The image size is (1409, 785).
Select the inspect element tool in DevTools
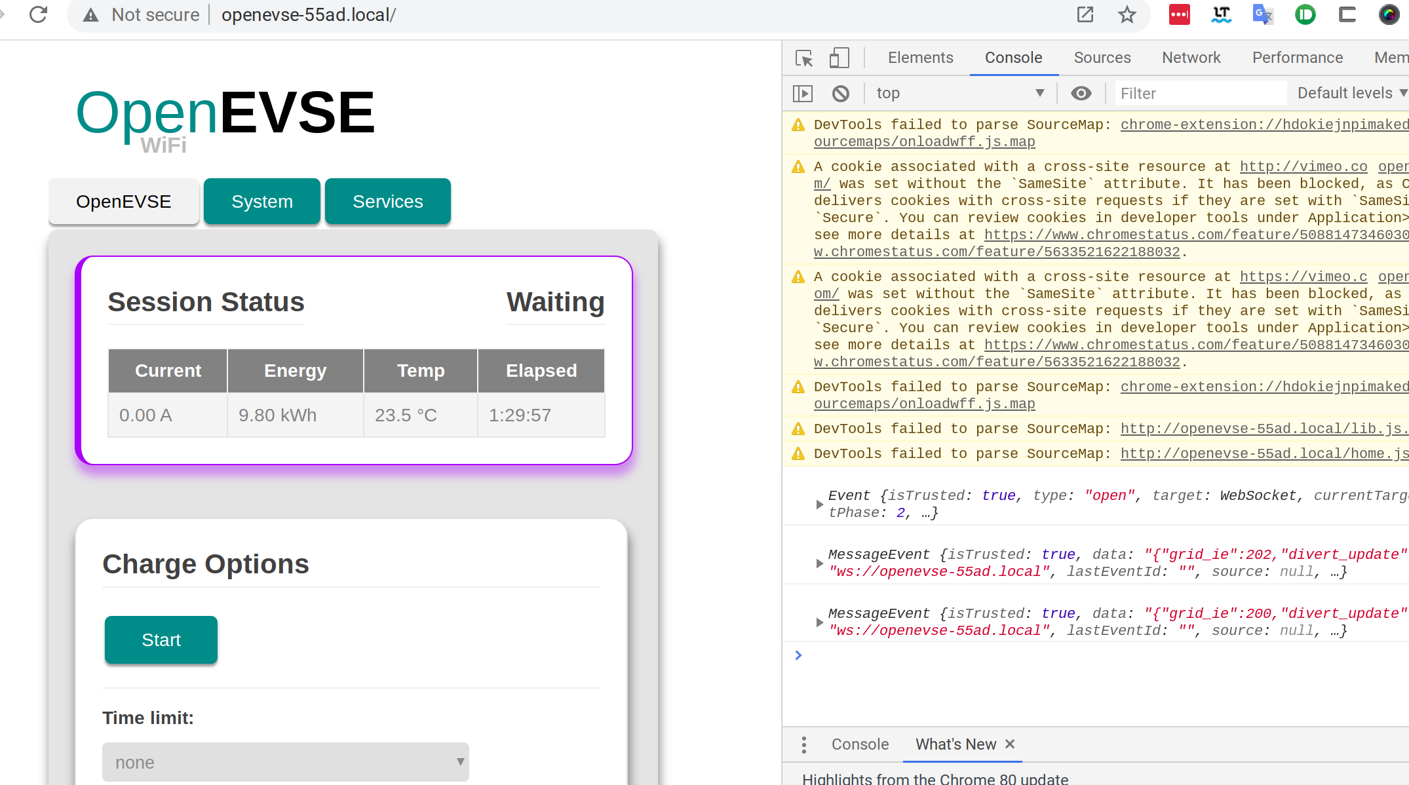coord(803,58)
